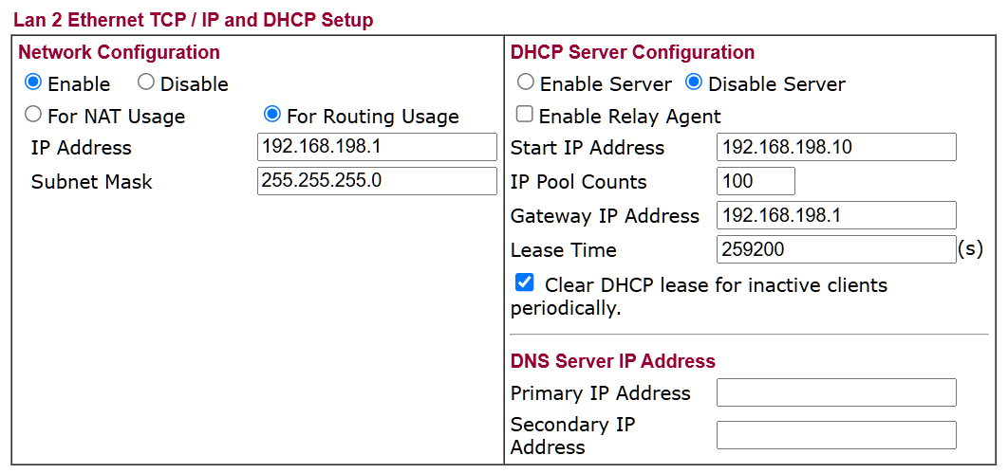Focus the Secondary IP Address DNS field

835,435
